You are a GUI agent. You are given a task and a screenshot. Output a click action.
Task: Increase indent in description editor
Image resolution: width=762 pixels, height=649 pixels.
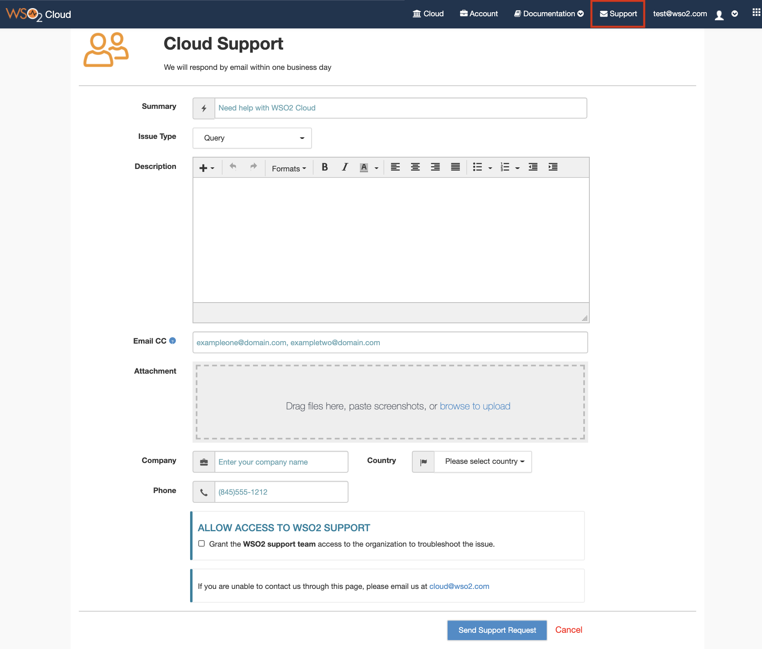point(553,167)
